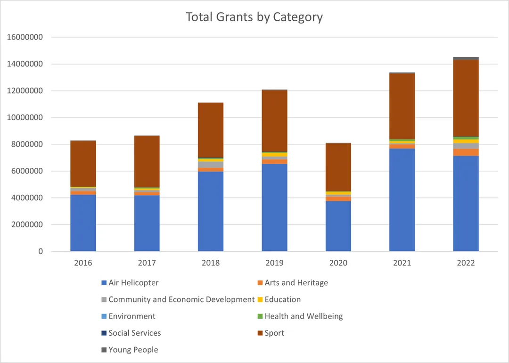Click the Environment legend color swatch
The width and height of the screenshot is (509, 363).
(104, 316)
